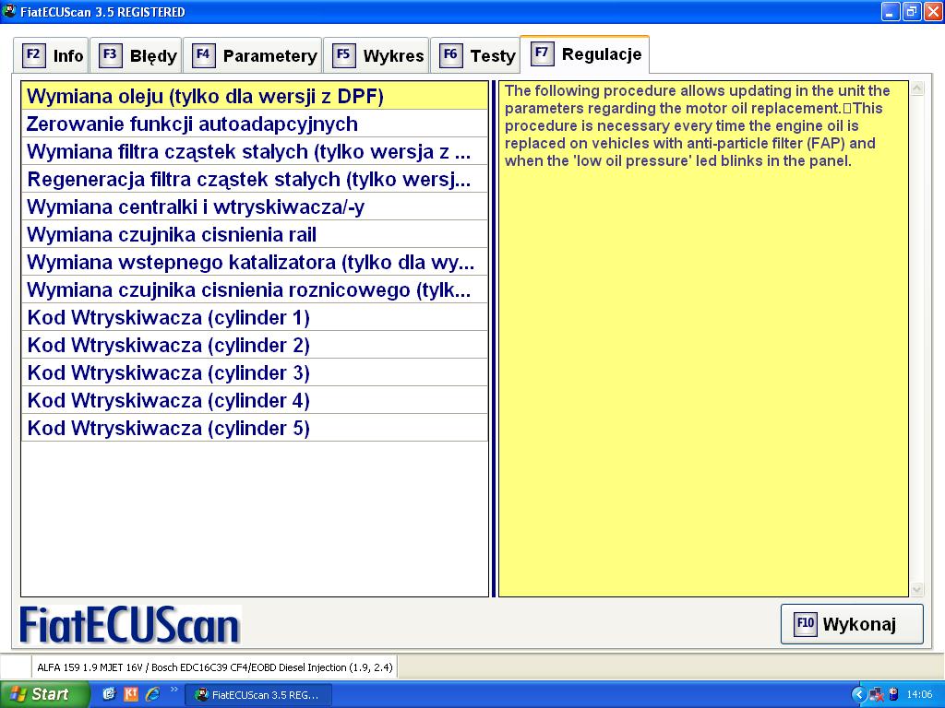Minimize the FiatECUScan window
The image size is (945, 708).
coord(891,11)
